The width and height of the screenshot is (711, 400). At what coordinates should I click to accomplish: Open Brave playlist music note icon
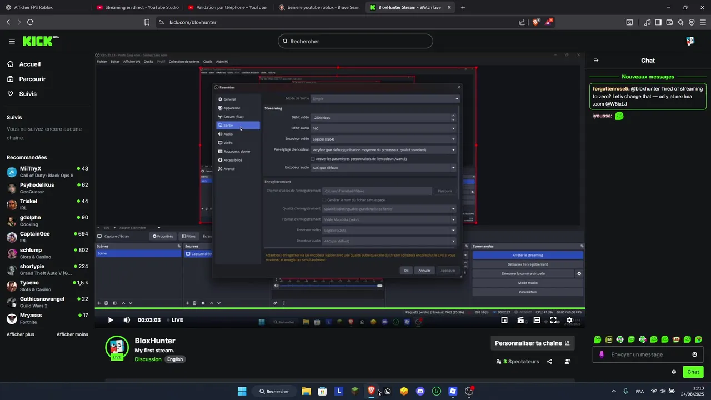pyautogui.click(x=647, y=22)
